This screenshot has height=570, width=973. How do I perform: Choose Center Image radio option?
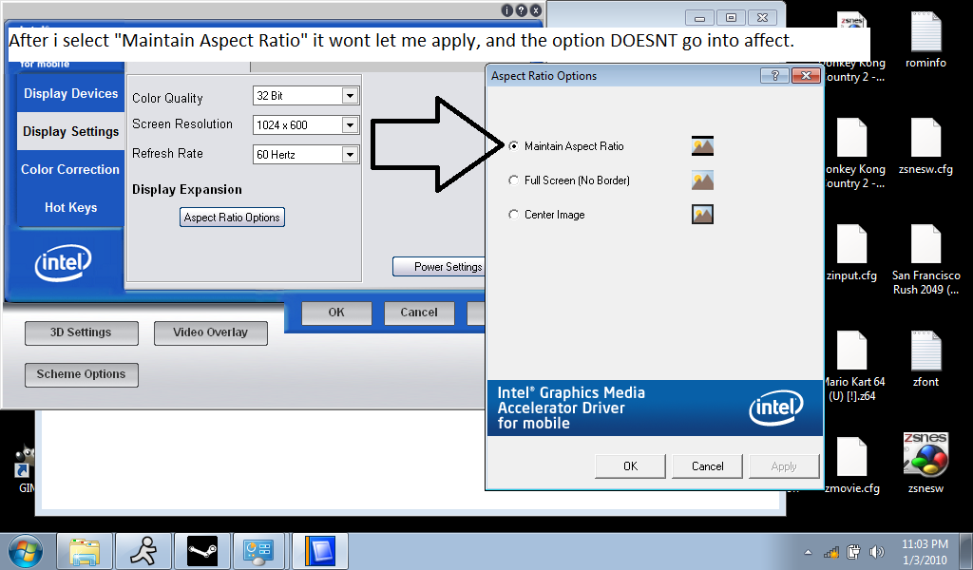point(513,215)
